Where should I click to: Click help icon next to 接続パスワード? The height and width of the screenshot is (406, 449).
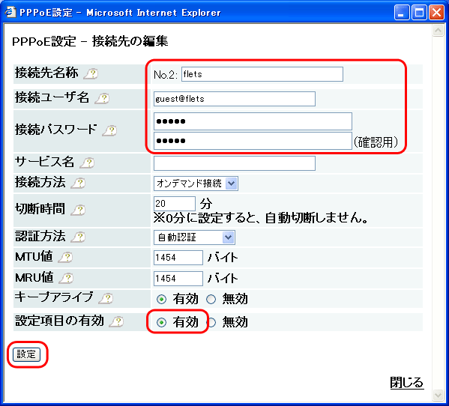(110, 130)
